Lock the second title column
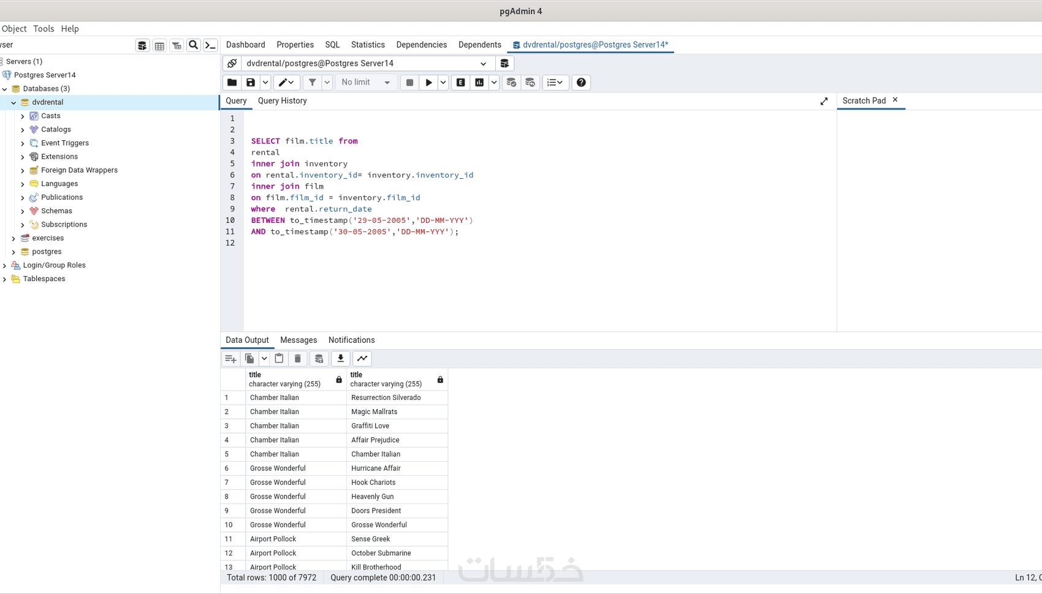 [439, 379]
